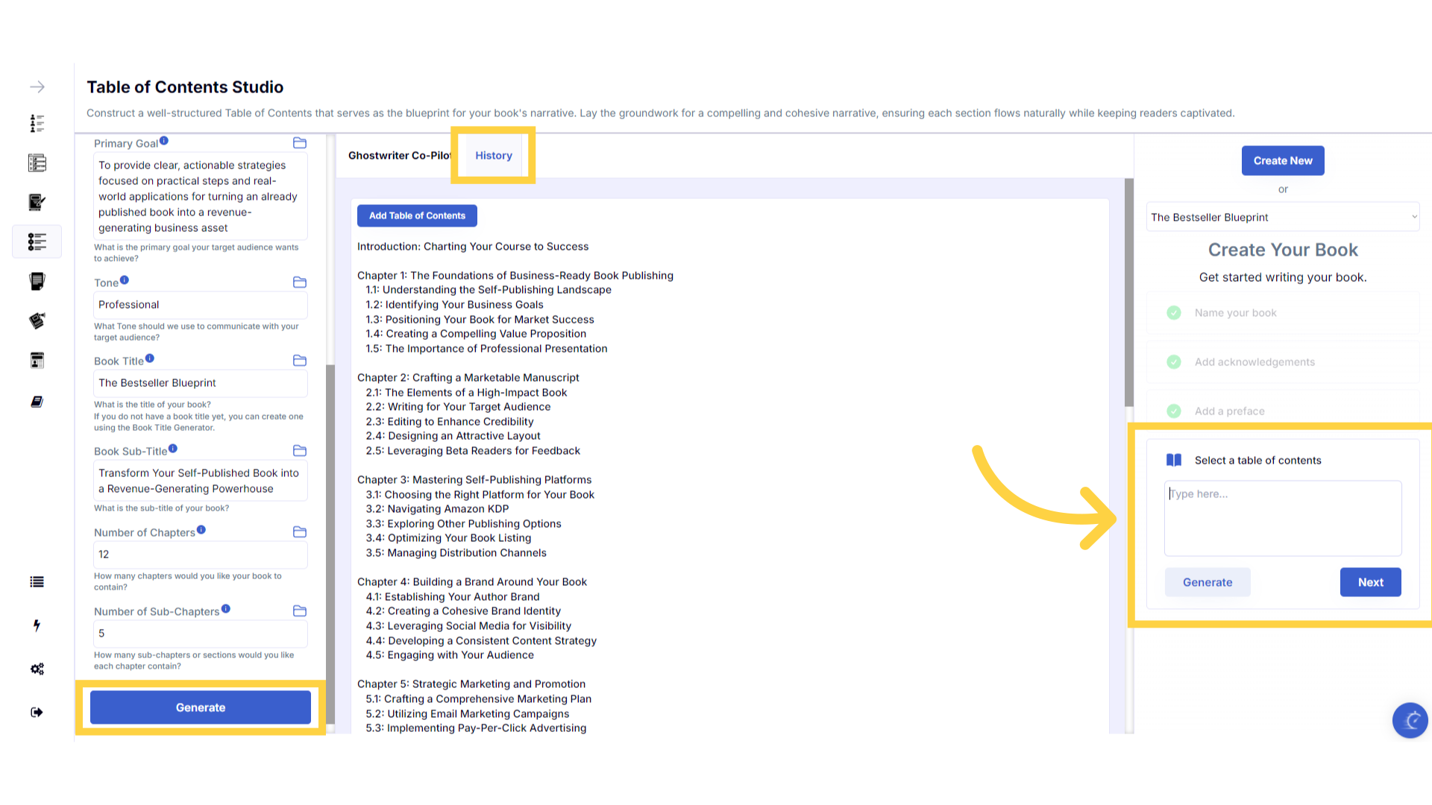Click the settings gears icon in sidebar
Viewport: 1432px width, 805px height.
click(37, 669)
